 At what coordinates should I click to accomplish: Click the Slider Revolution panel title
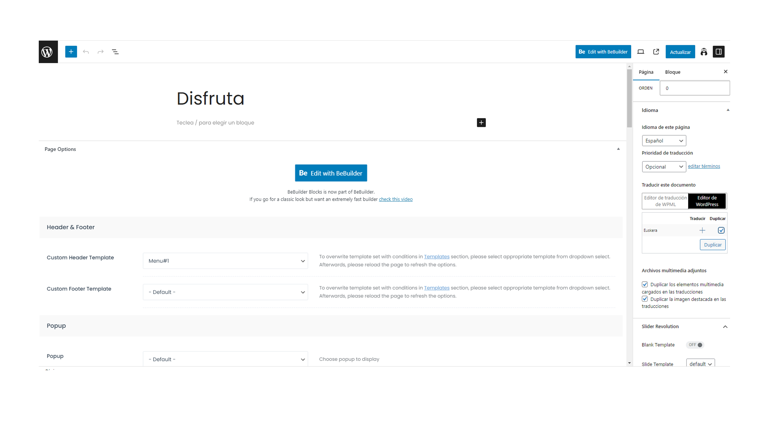coord(660,326)
